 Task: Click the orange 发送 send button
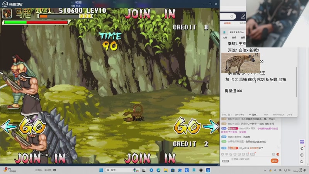click(x=274, y=161)
